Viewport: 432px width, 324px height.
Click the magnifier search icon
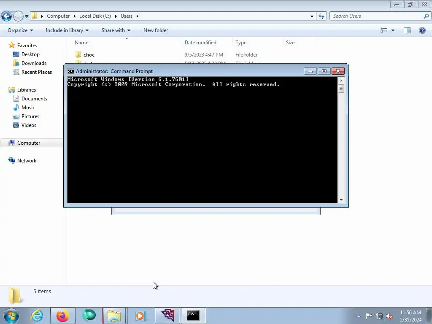(x=426, y=16)
